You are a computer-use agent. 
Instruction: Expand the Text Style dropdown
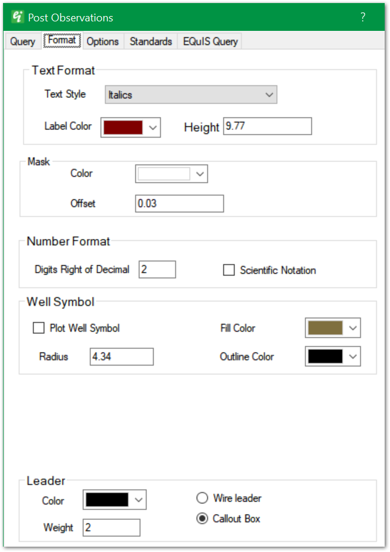pos(191,95)
